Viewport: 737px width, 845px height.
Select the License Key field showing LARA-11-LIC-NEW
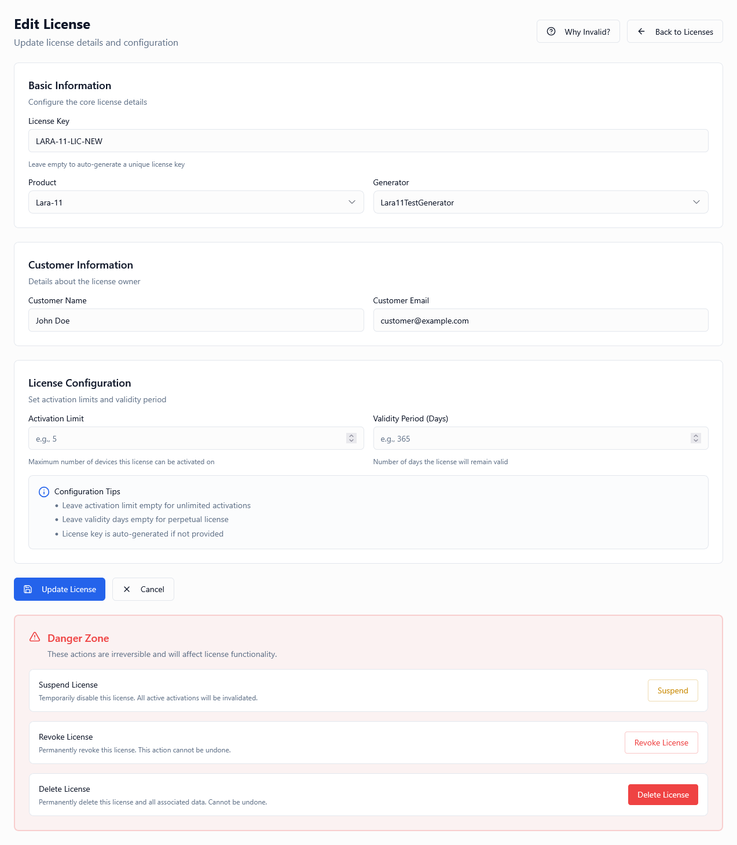tap(368, 141)
